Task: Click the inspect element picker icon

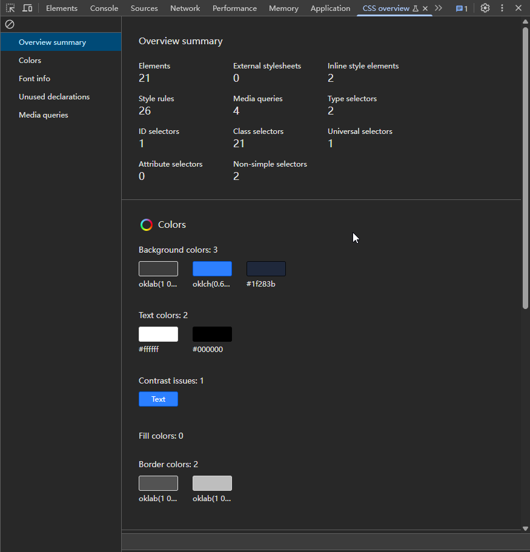Action: click(x=10, y=8)
